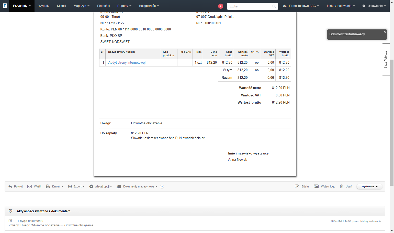Click the Edytuj pencil icon
This screenshot has width=394, height=233.
297,186
